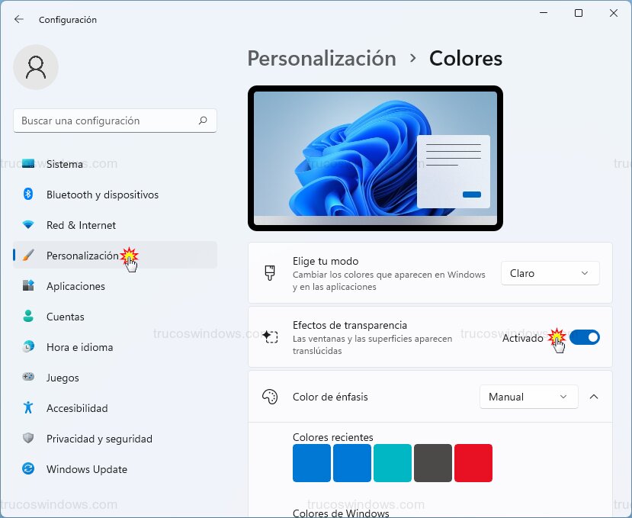This screenshot has width=632, height=518.
Task: Click the Juegos Xbox icon
Action: click(x=25, y=378)
